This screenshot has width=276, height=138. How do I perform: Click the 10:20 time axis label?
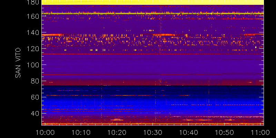tap(117, 132)
